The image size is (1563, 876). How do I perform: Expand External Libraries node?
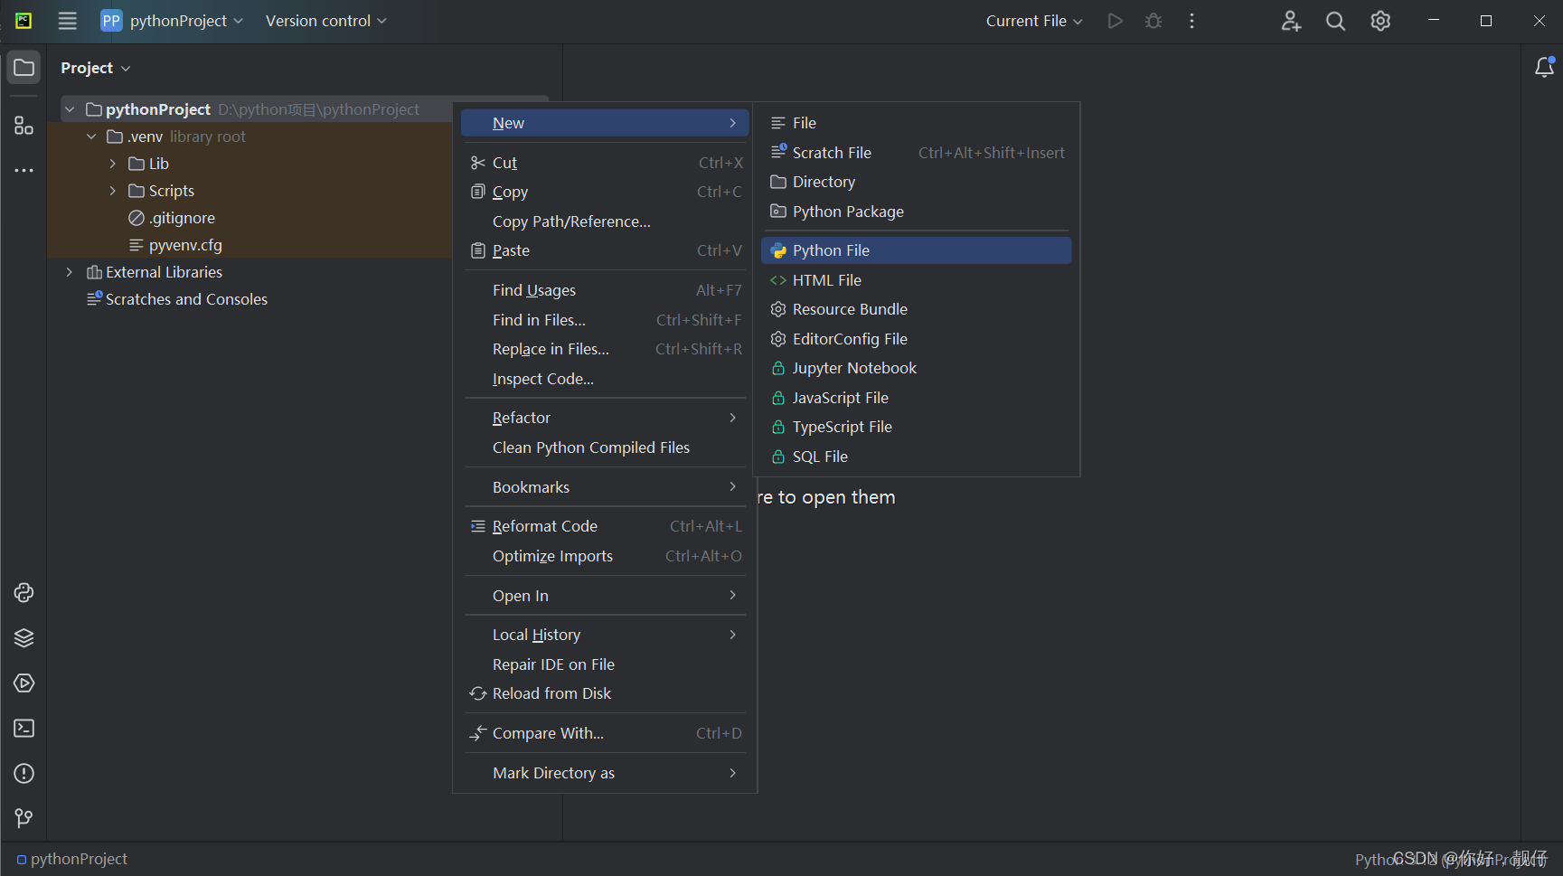[x=70, y=272]
